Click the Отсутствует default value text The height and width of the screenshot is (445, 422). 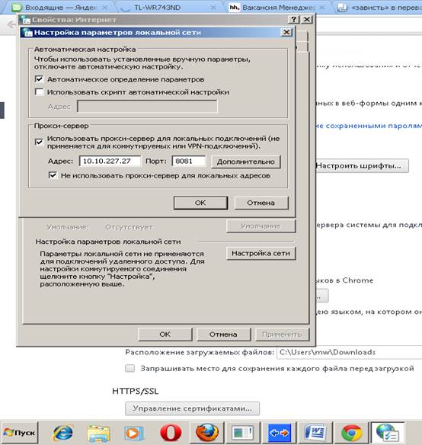coord(129,227)
